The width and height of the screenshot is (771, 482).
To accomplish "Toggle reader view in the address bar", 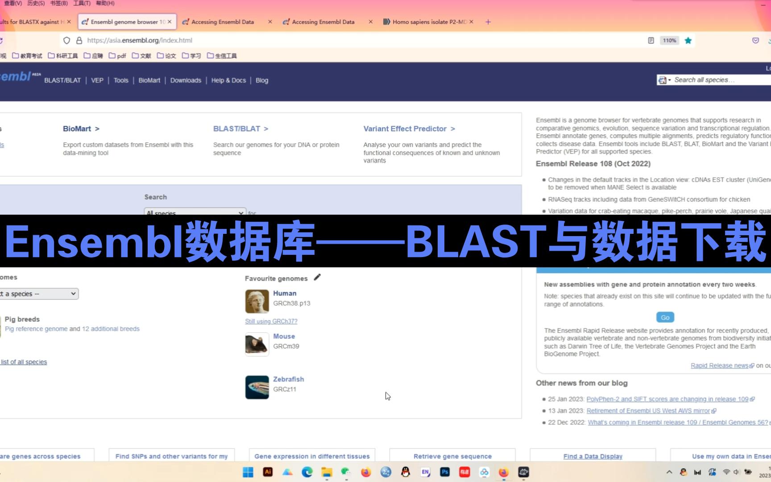I will pyautogui.click(x=651, y=41).
